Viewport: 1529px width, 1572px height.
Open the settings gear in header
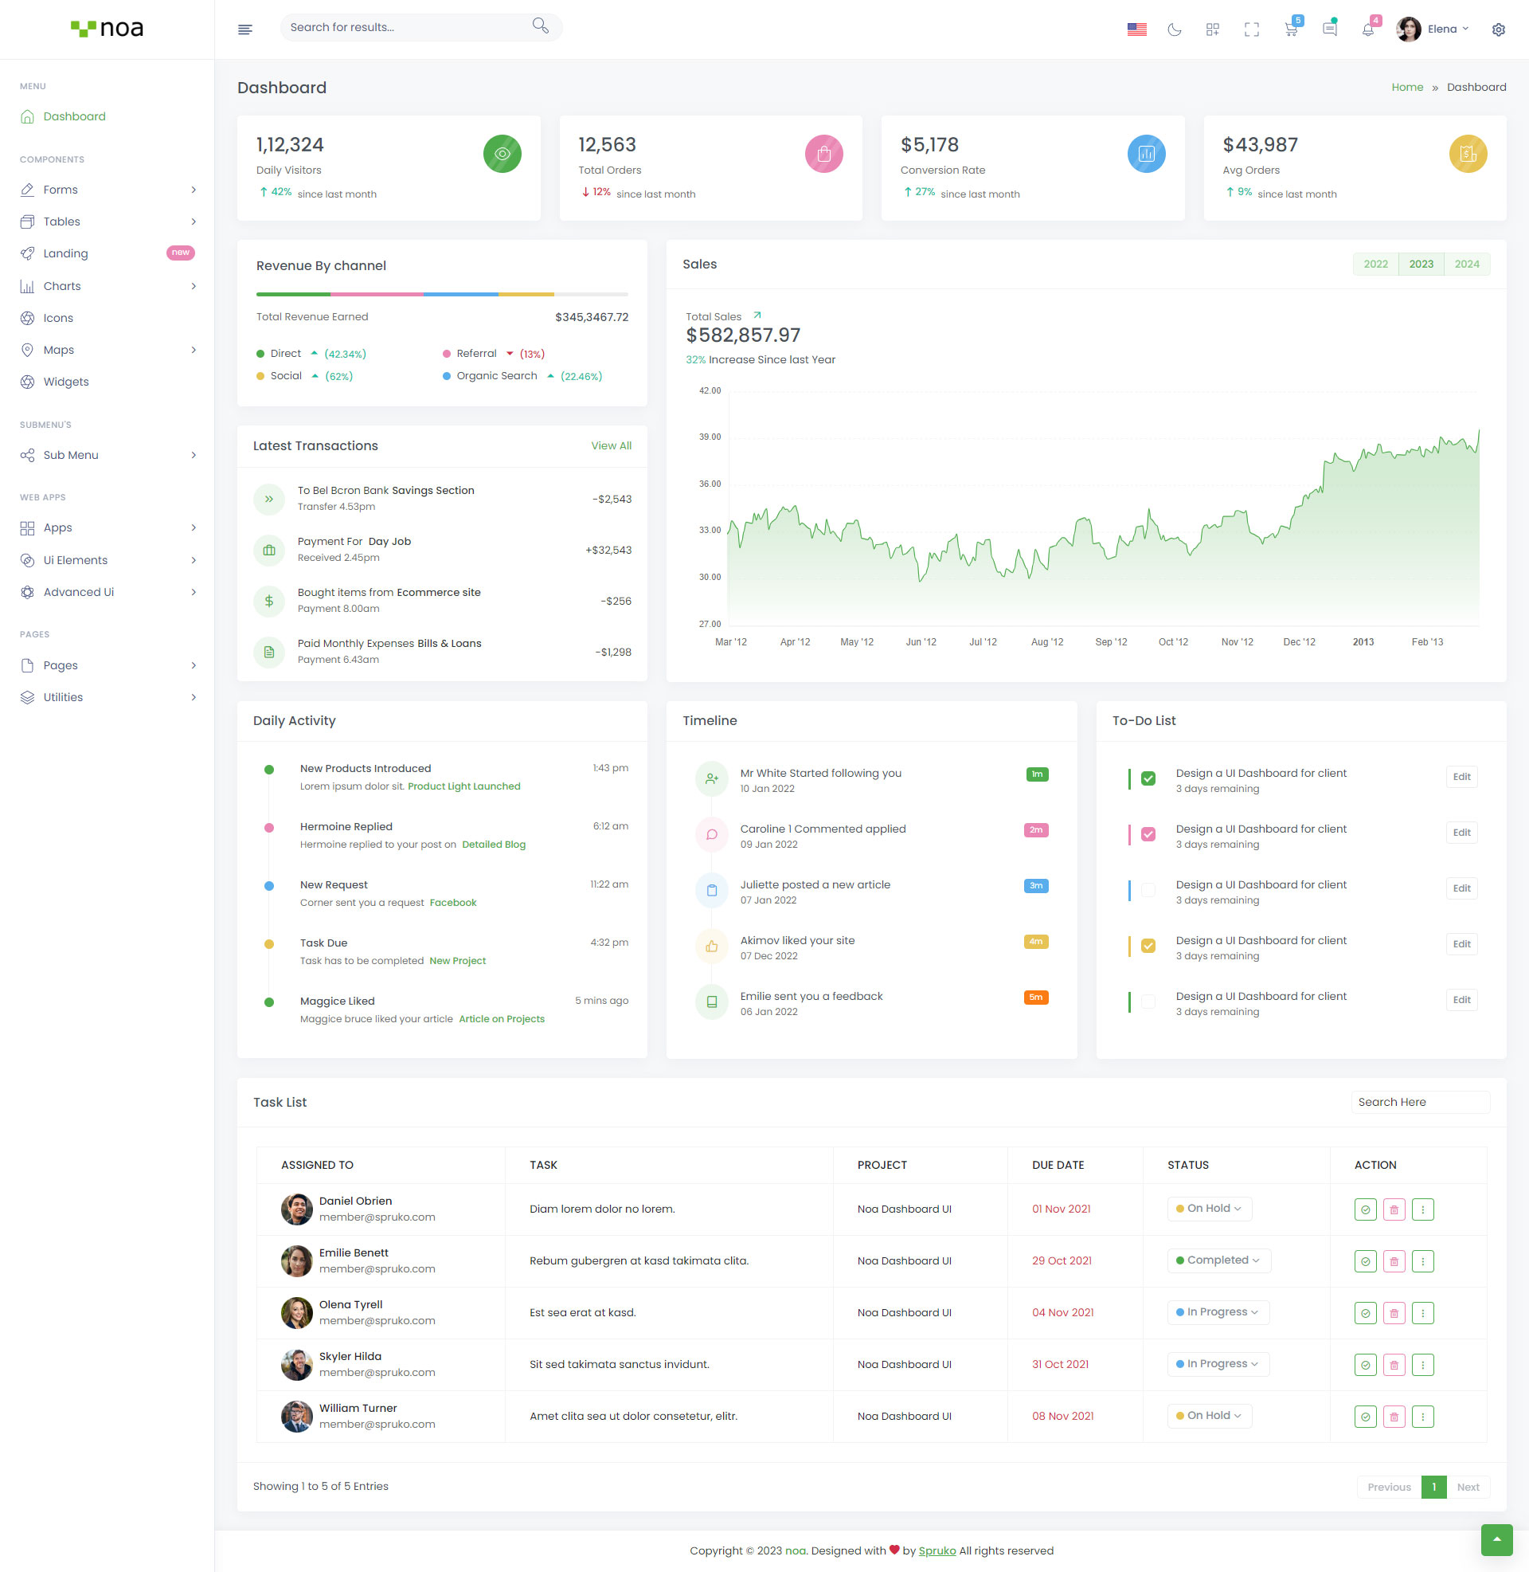click(x=1498, y=29)
